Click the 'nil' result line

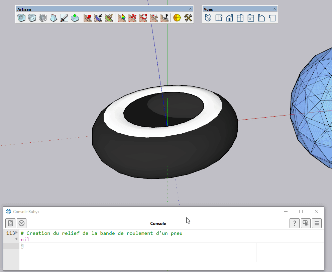click(x=25, y=240)
